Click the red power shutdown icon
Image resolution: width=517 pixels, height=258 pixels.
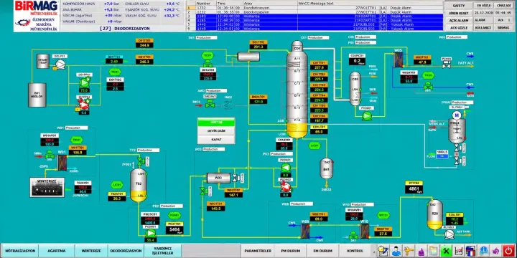pyautogui.click(x=508, y=250)
